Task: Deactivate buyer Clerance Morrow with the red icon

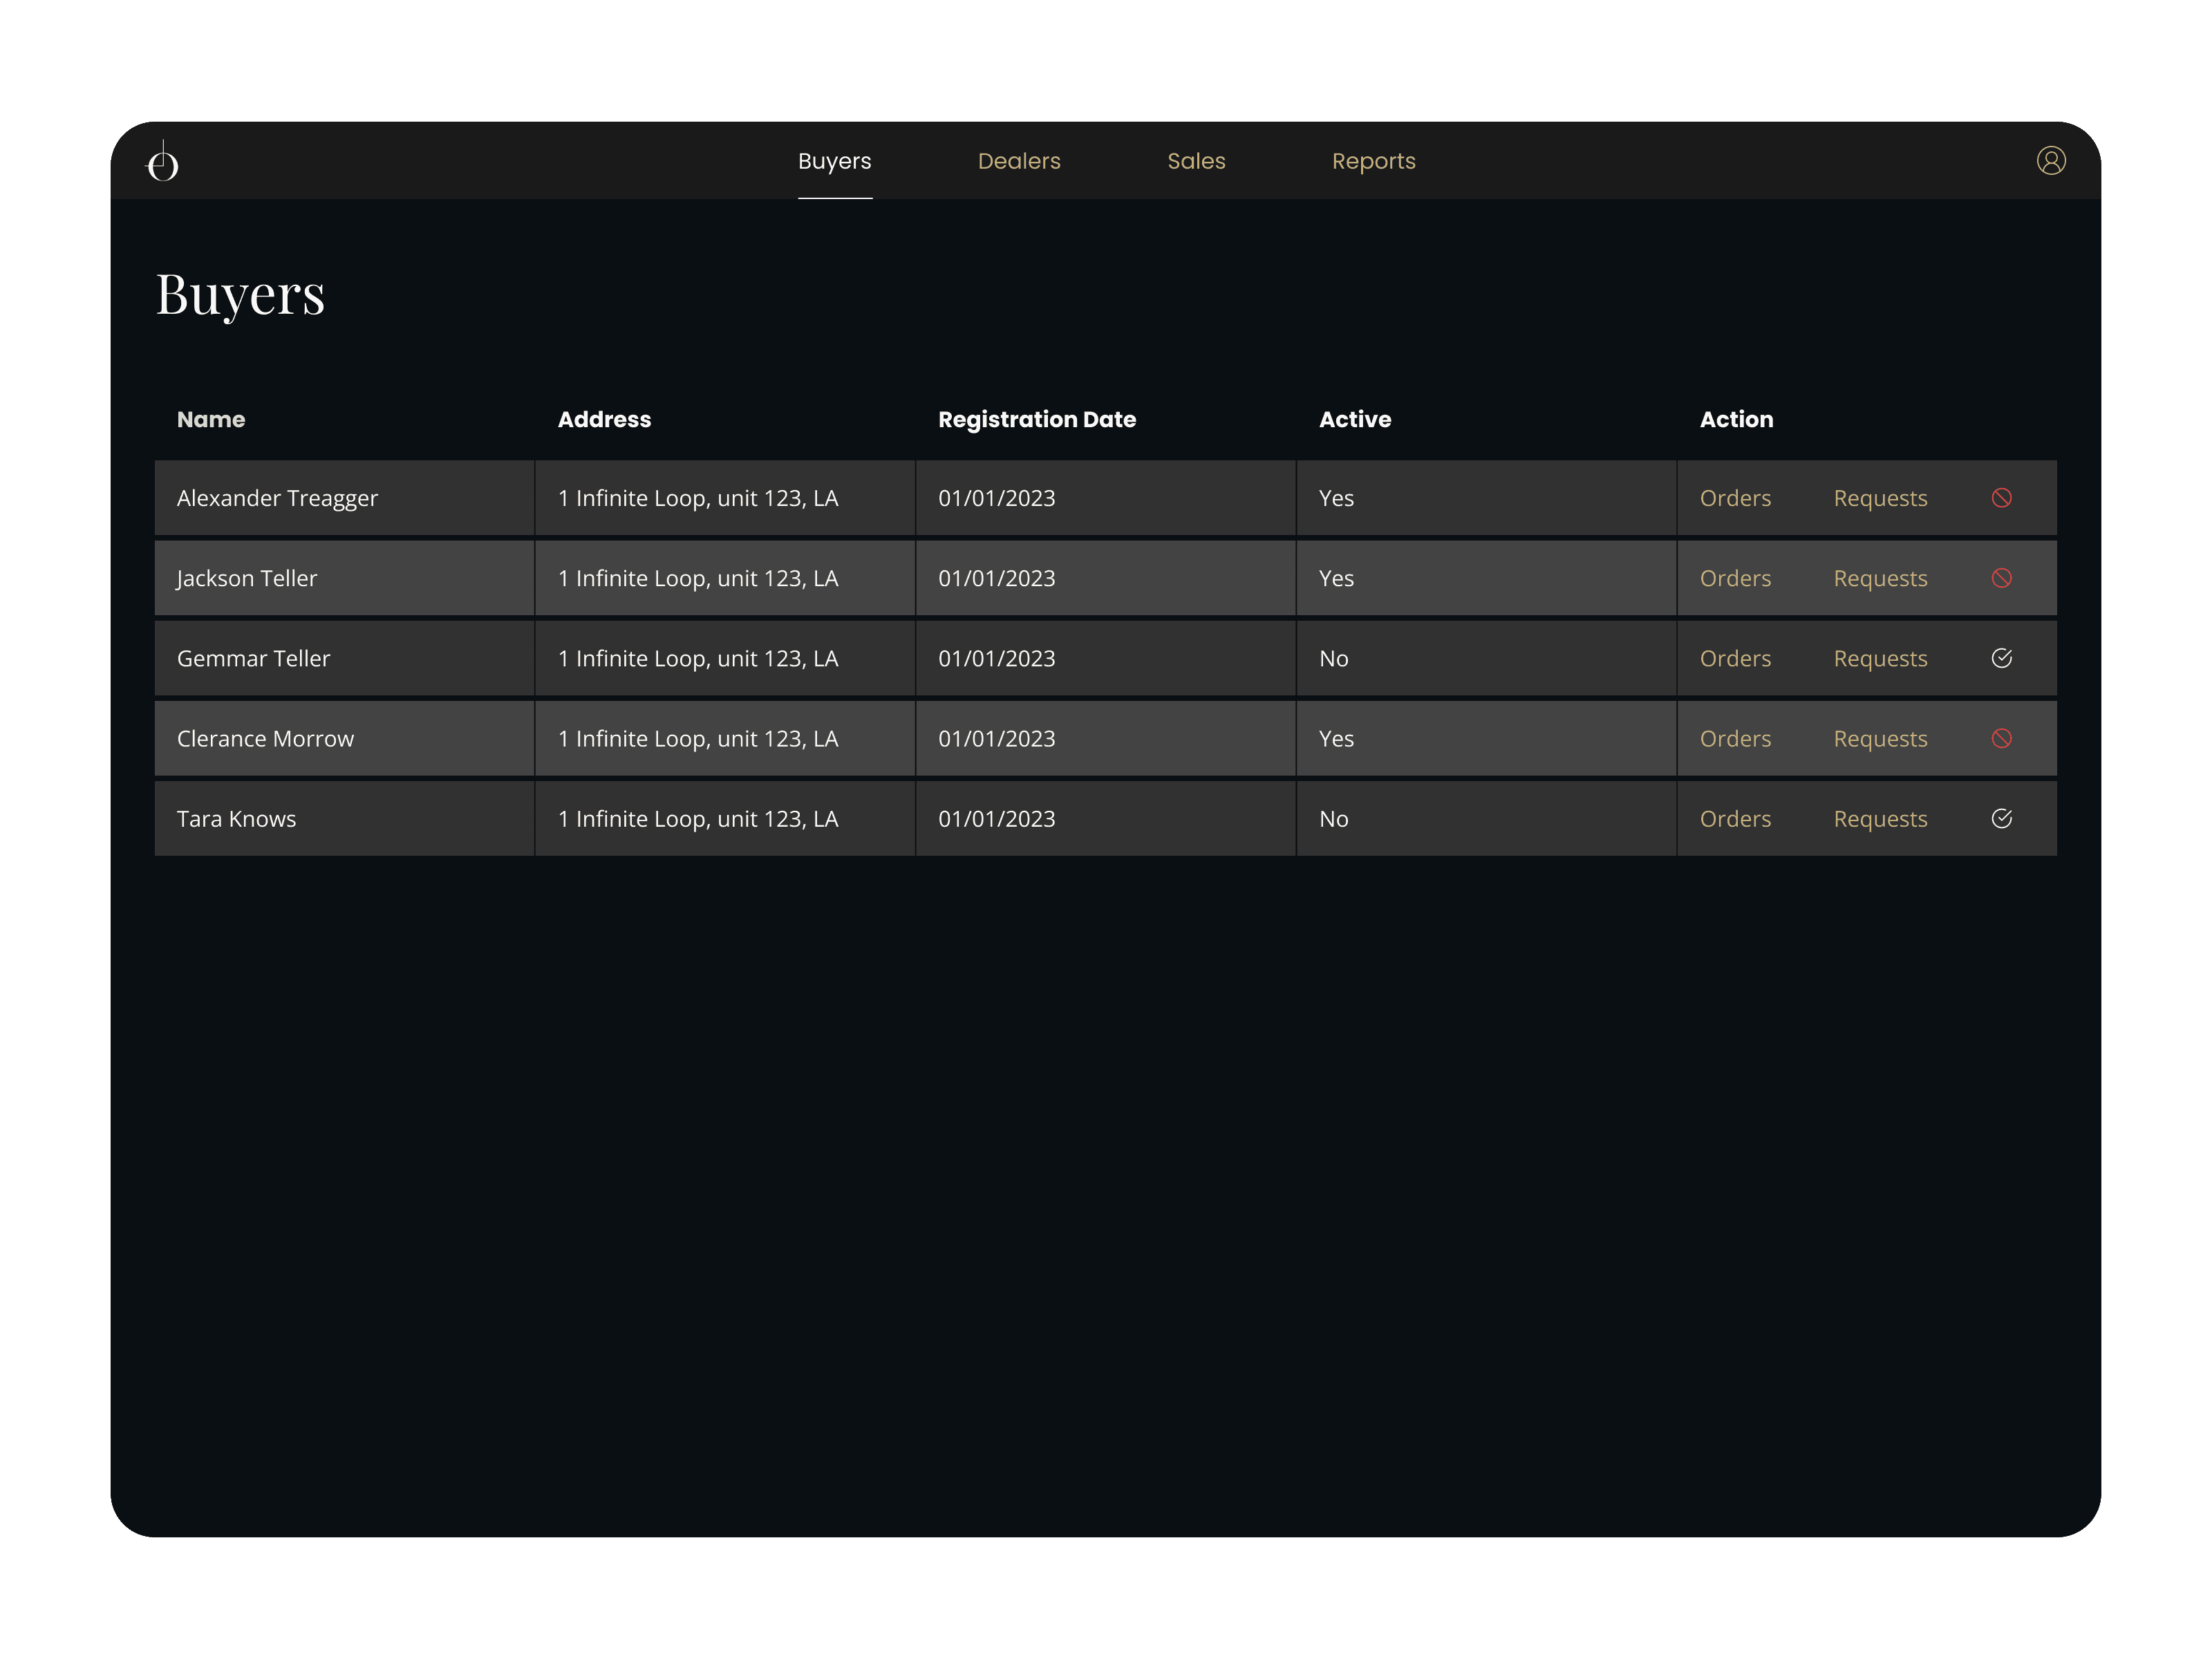Action: (x=2001, y=739)
